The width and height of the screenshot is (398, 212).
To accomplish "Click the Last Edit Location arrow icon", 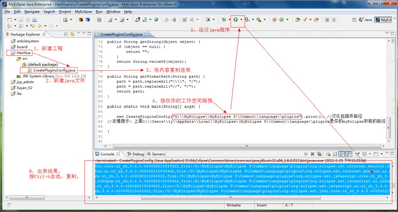I will coord(33,26).
